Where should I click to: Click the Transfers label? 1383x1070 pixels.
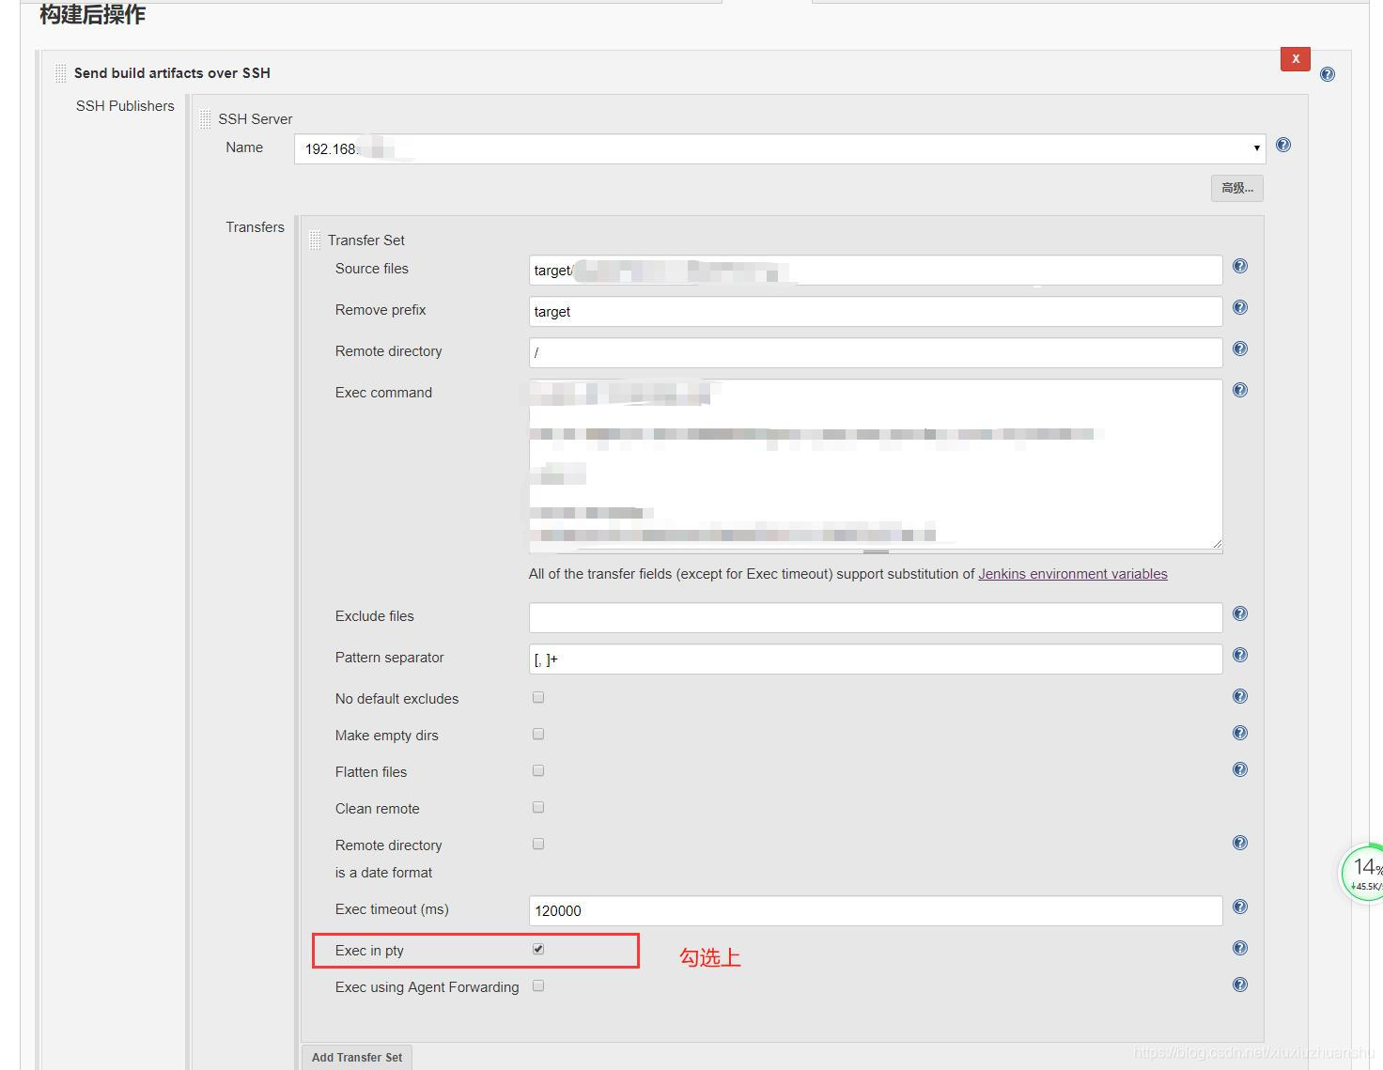click(x=255, y=227)
